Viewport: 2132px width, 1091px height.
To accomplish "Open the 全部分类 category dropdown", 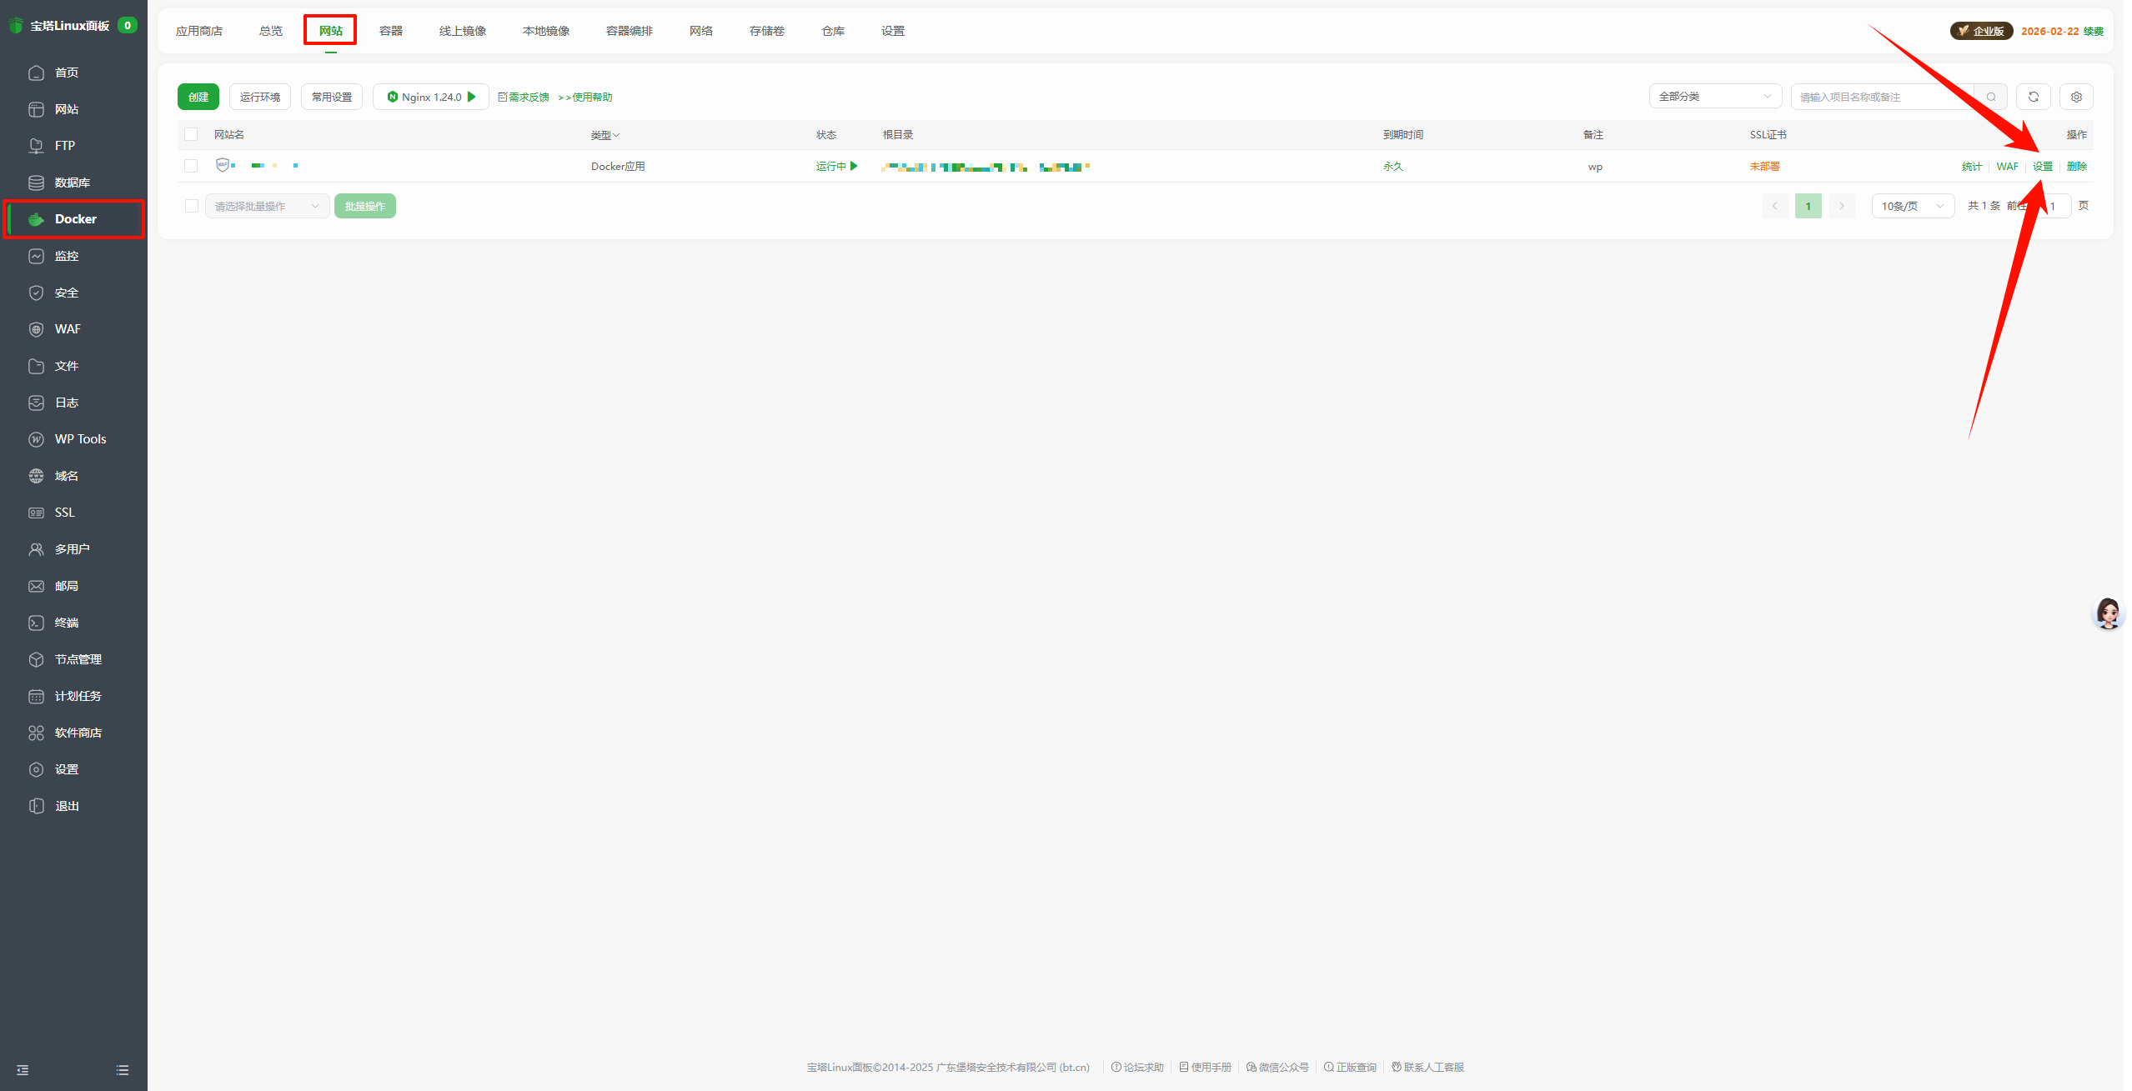I will pos(1714,96).
